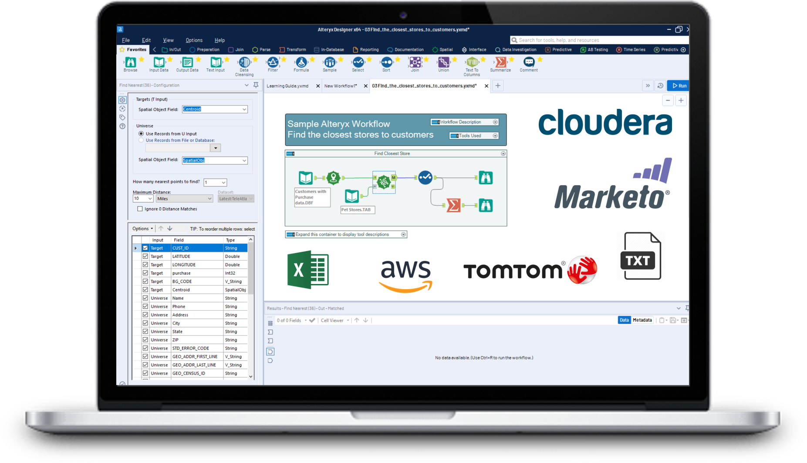Uncheck the LATITUDE field checkbox
This screenshot has width=807, height=463.
coord(145,256)
